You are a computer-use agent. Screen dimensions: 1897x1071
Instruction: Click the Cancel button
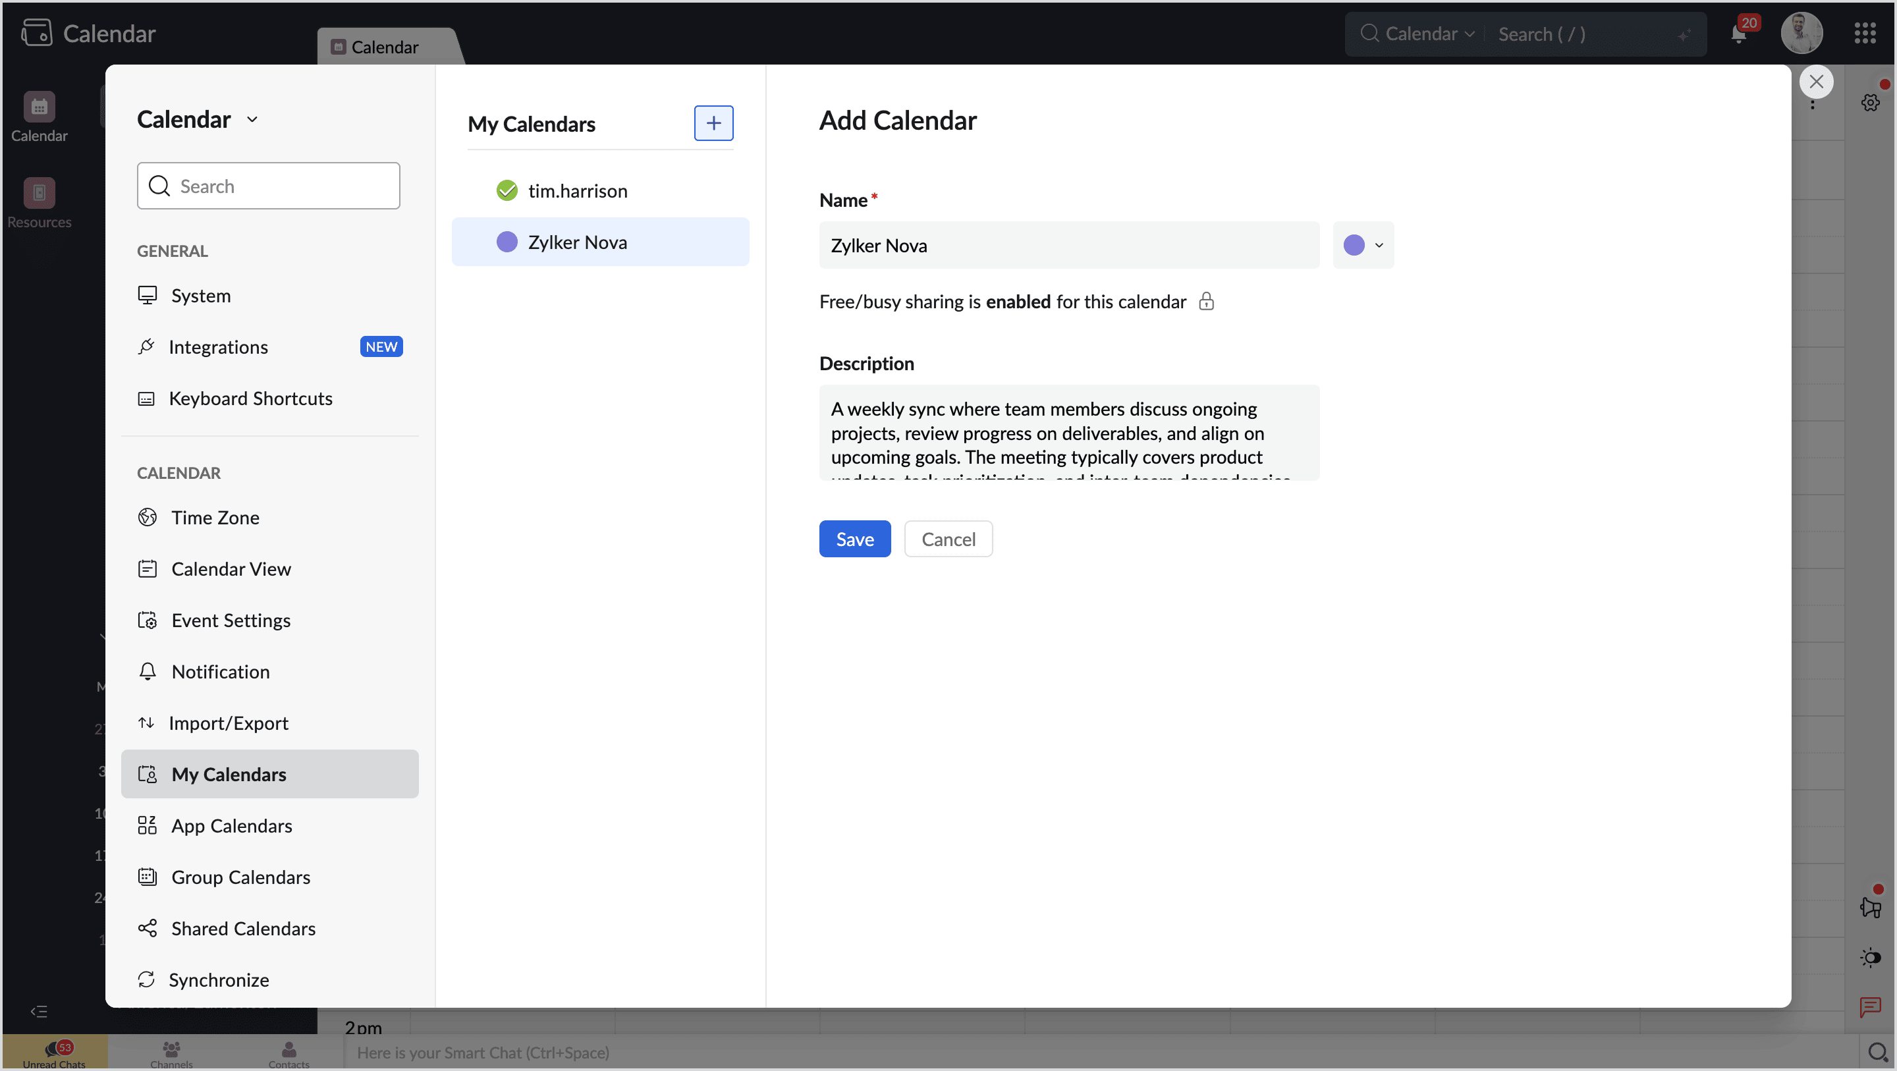coord(948,538)
